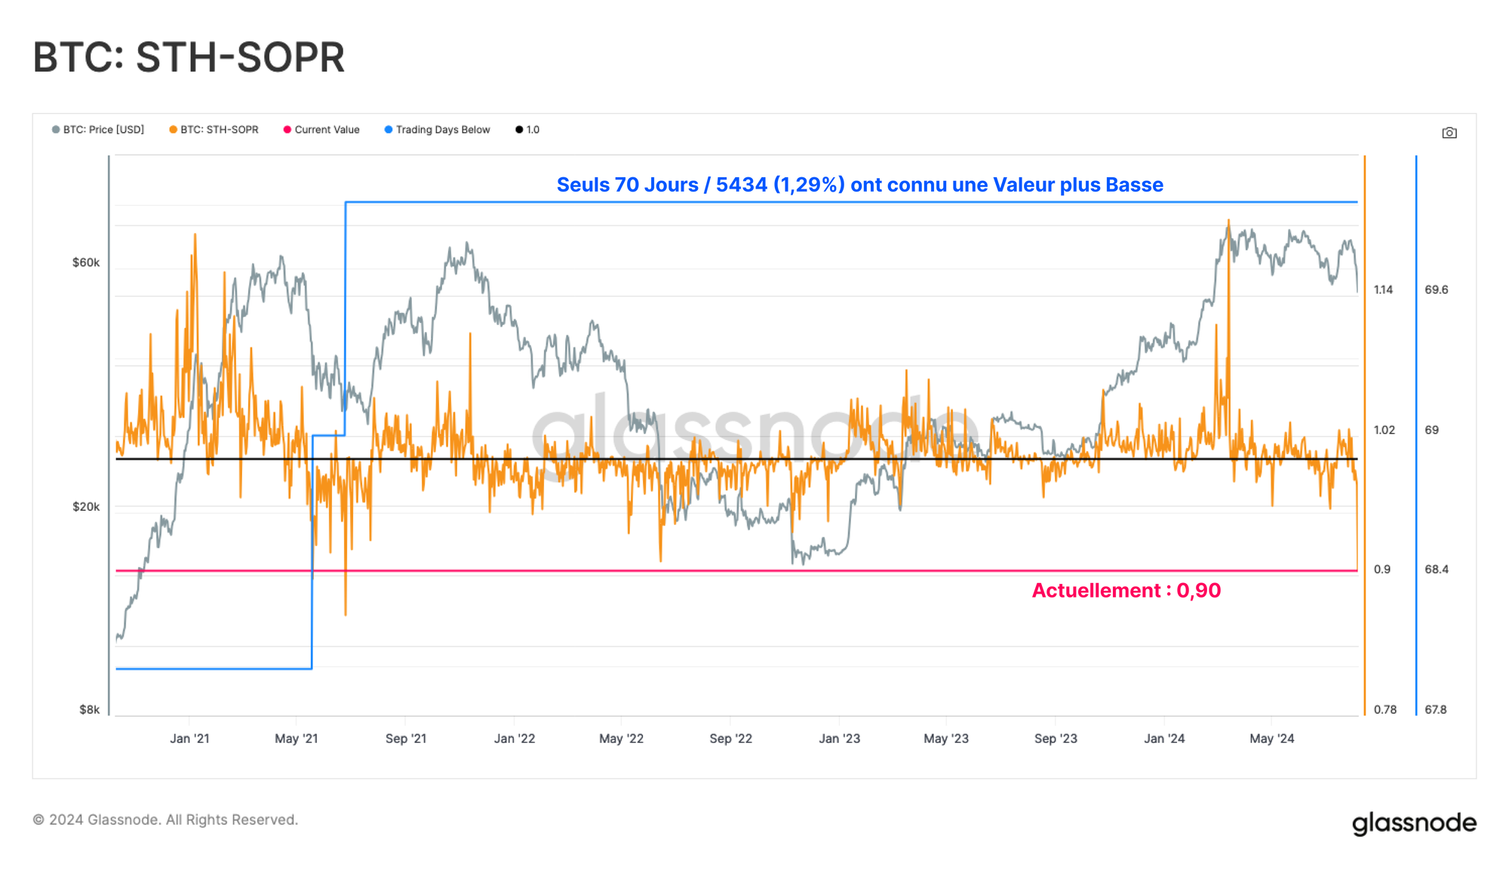Click the glassnode logo at bottom right

pos(1413,823)
